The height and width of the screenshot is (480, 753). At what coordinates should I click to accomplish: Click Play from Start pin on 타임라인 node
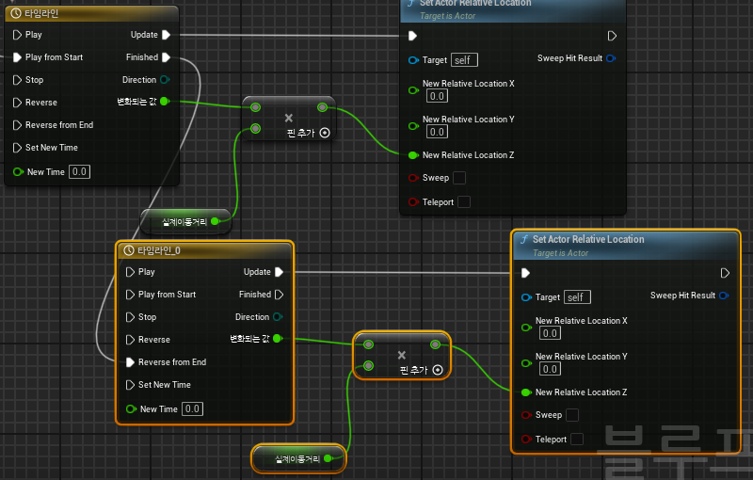click(17, 57)
